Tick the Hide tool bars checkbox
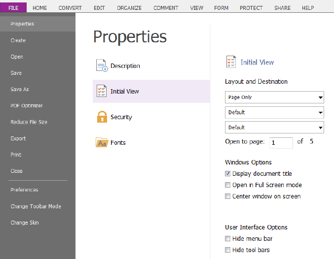The image size is (334, 259). point(228,250)
